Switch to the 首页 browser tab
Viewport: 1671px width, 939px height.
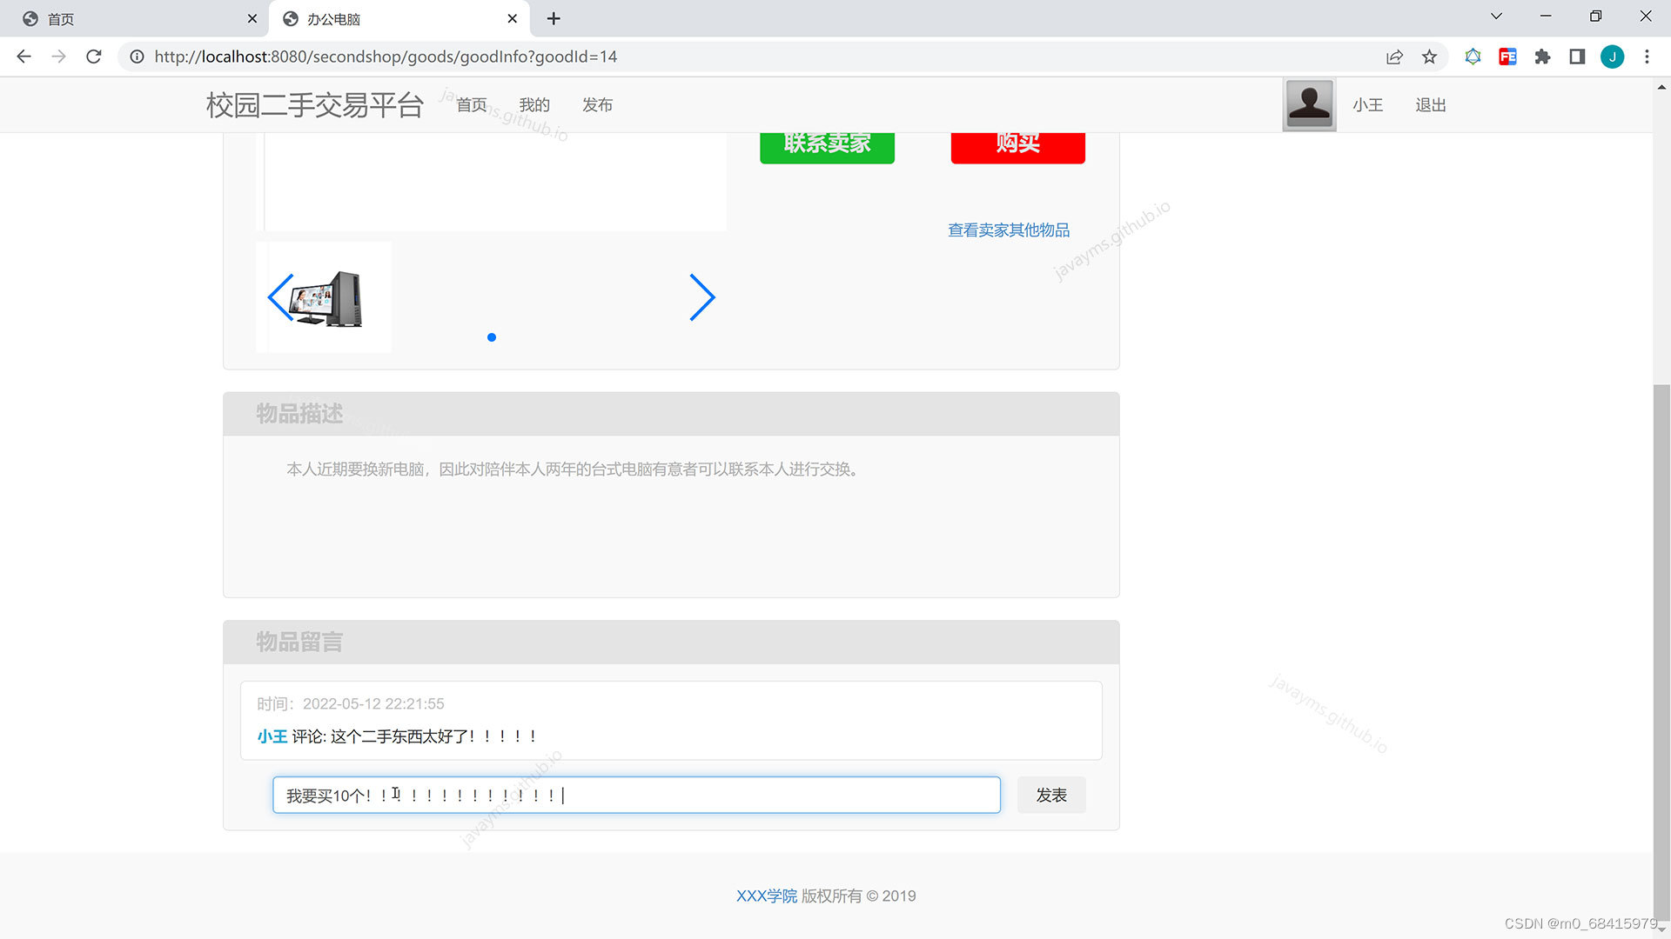[x=135, y=18]
